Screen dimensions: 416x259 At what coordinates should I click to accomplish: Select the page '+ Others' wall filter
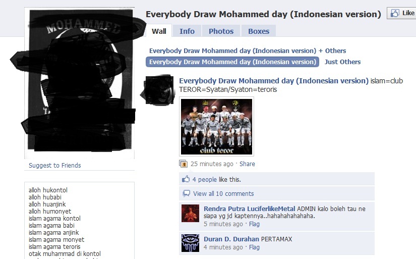(248, 50)
